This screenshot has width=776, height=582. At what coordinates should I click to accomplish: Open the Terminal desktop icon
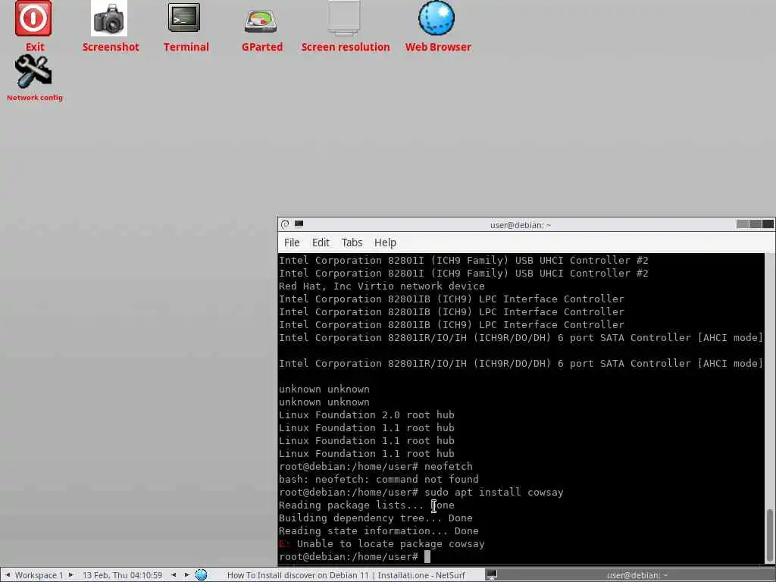click(184, 18)
